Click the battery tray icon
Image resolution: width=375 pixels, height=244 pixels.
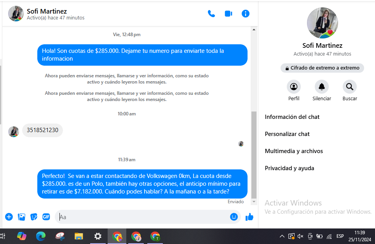319,236
